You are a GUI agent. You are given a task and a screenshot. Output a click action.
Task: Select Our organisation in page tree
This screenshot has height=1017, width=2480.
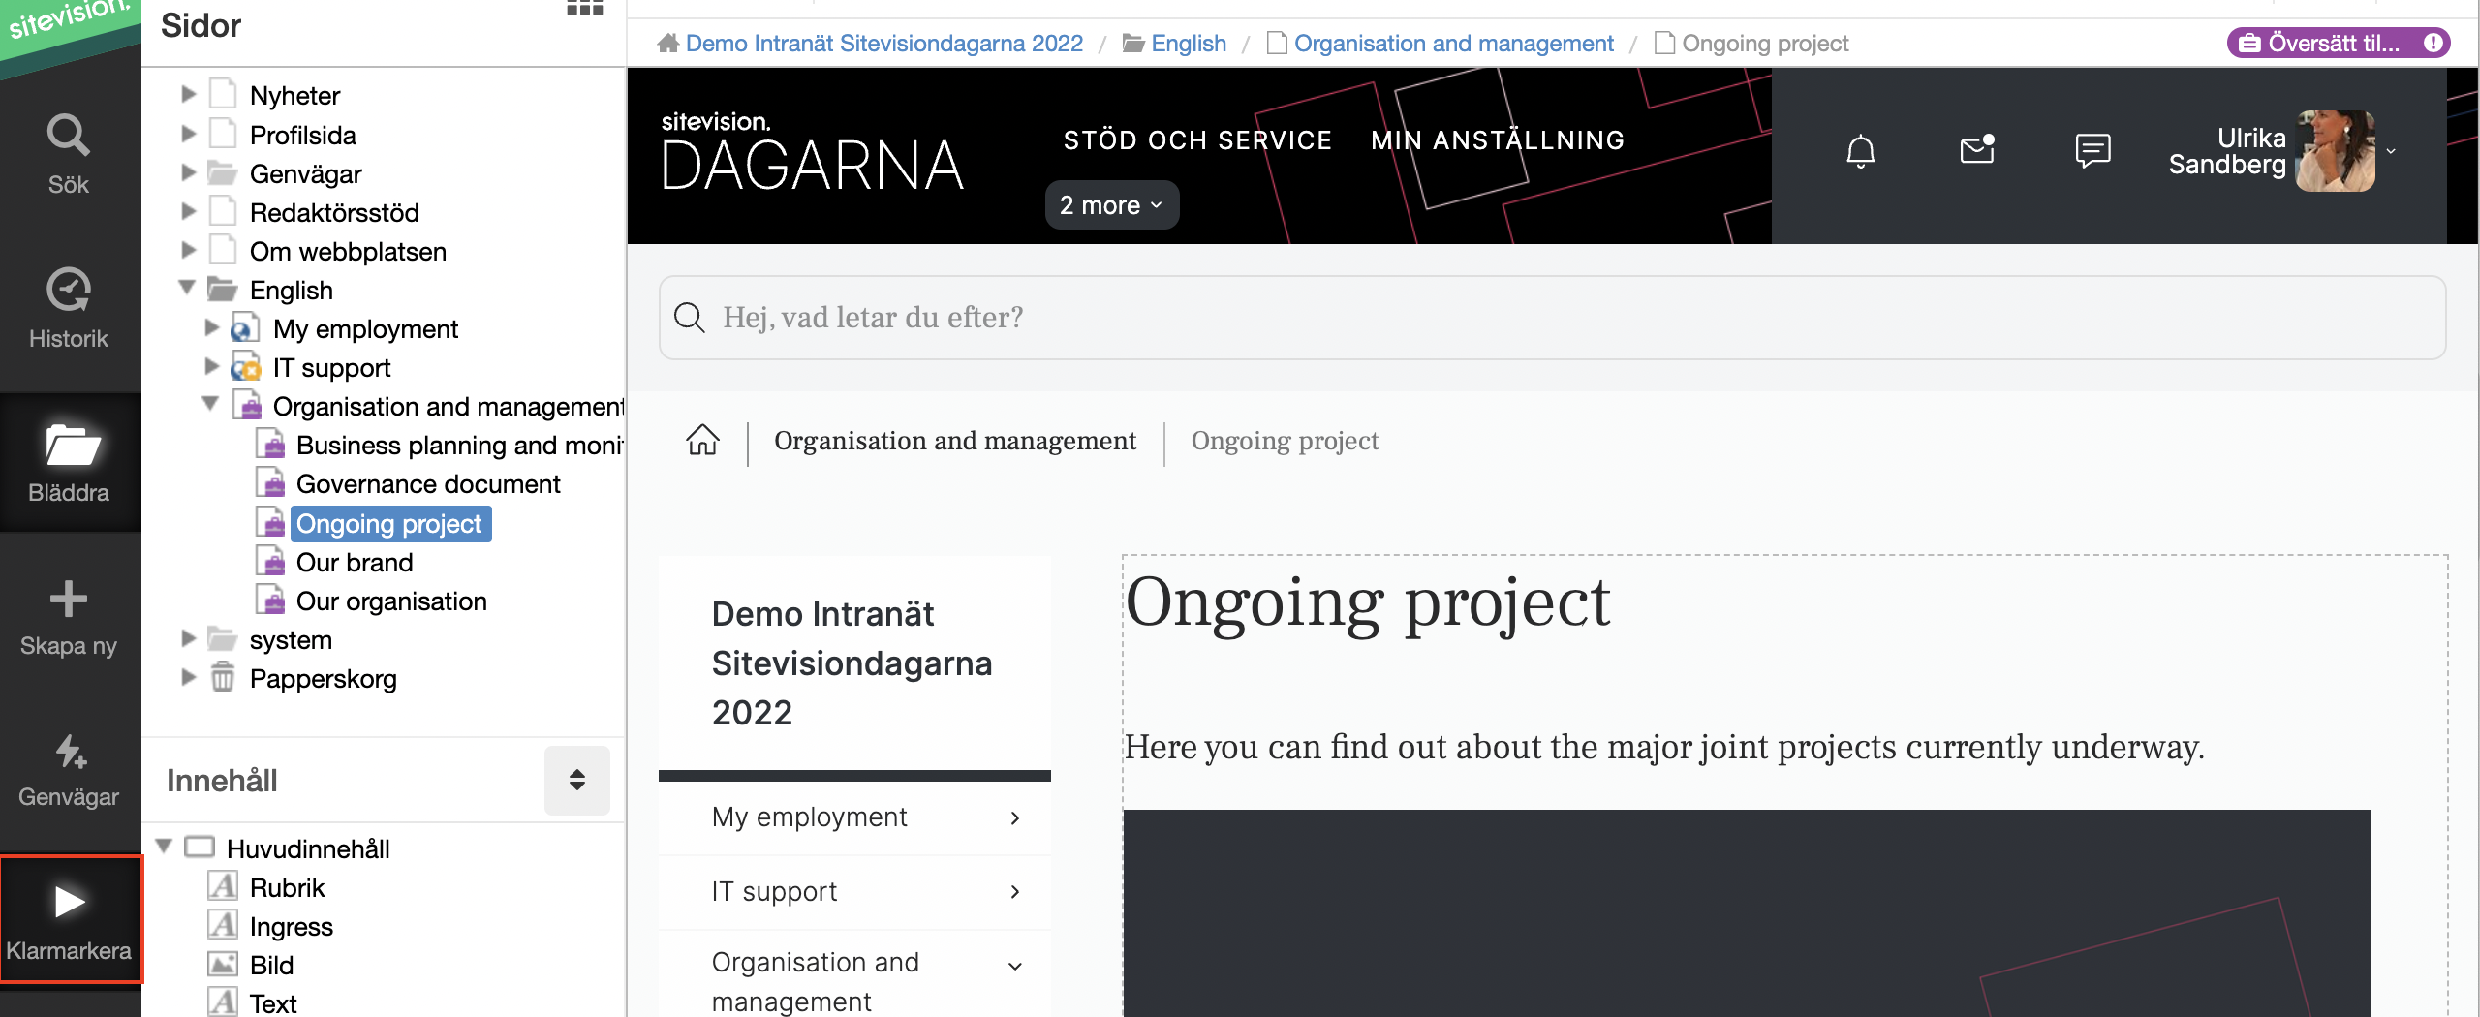point(391,601)
